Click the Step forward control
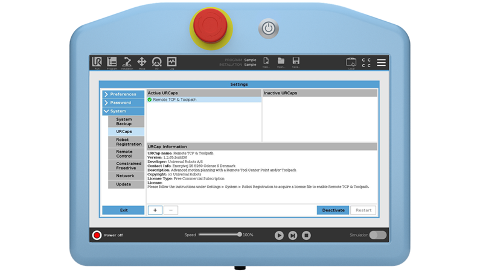 (293, 235)
